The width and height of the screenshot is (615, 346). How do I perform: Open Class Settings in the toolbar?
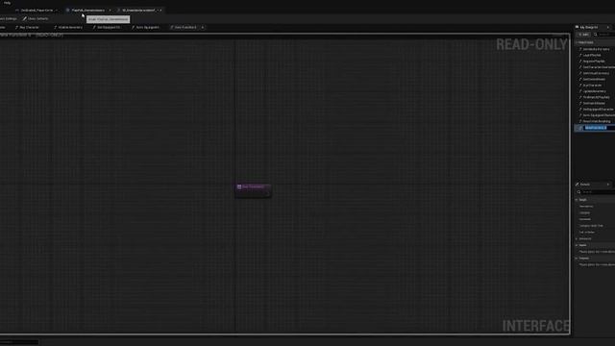(x=9, y=19)
